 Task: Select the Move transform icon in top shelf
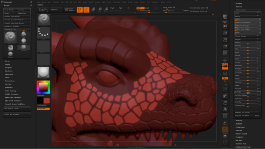click(x=93, y=10)
